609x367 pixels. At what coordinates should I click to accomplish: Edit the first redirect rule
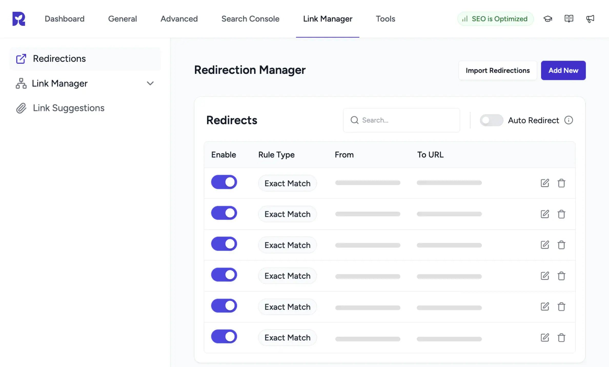tap(545, 183)
